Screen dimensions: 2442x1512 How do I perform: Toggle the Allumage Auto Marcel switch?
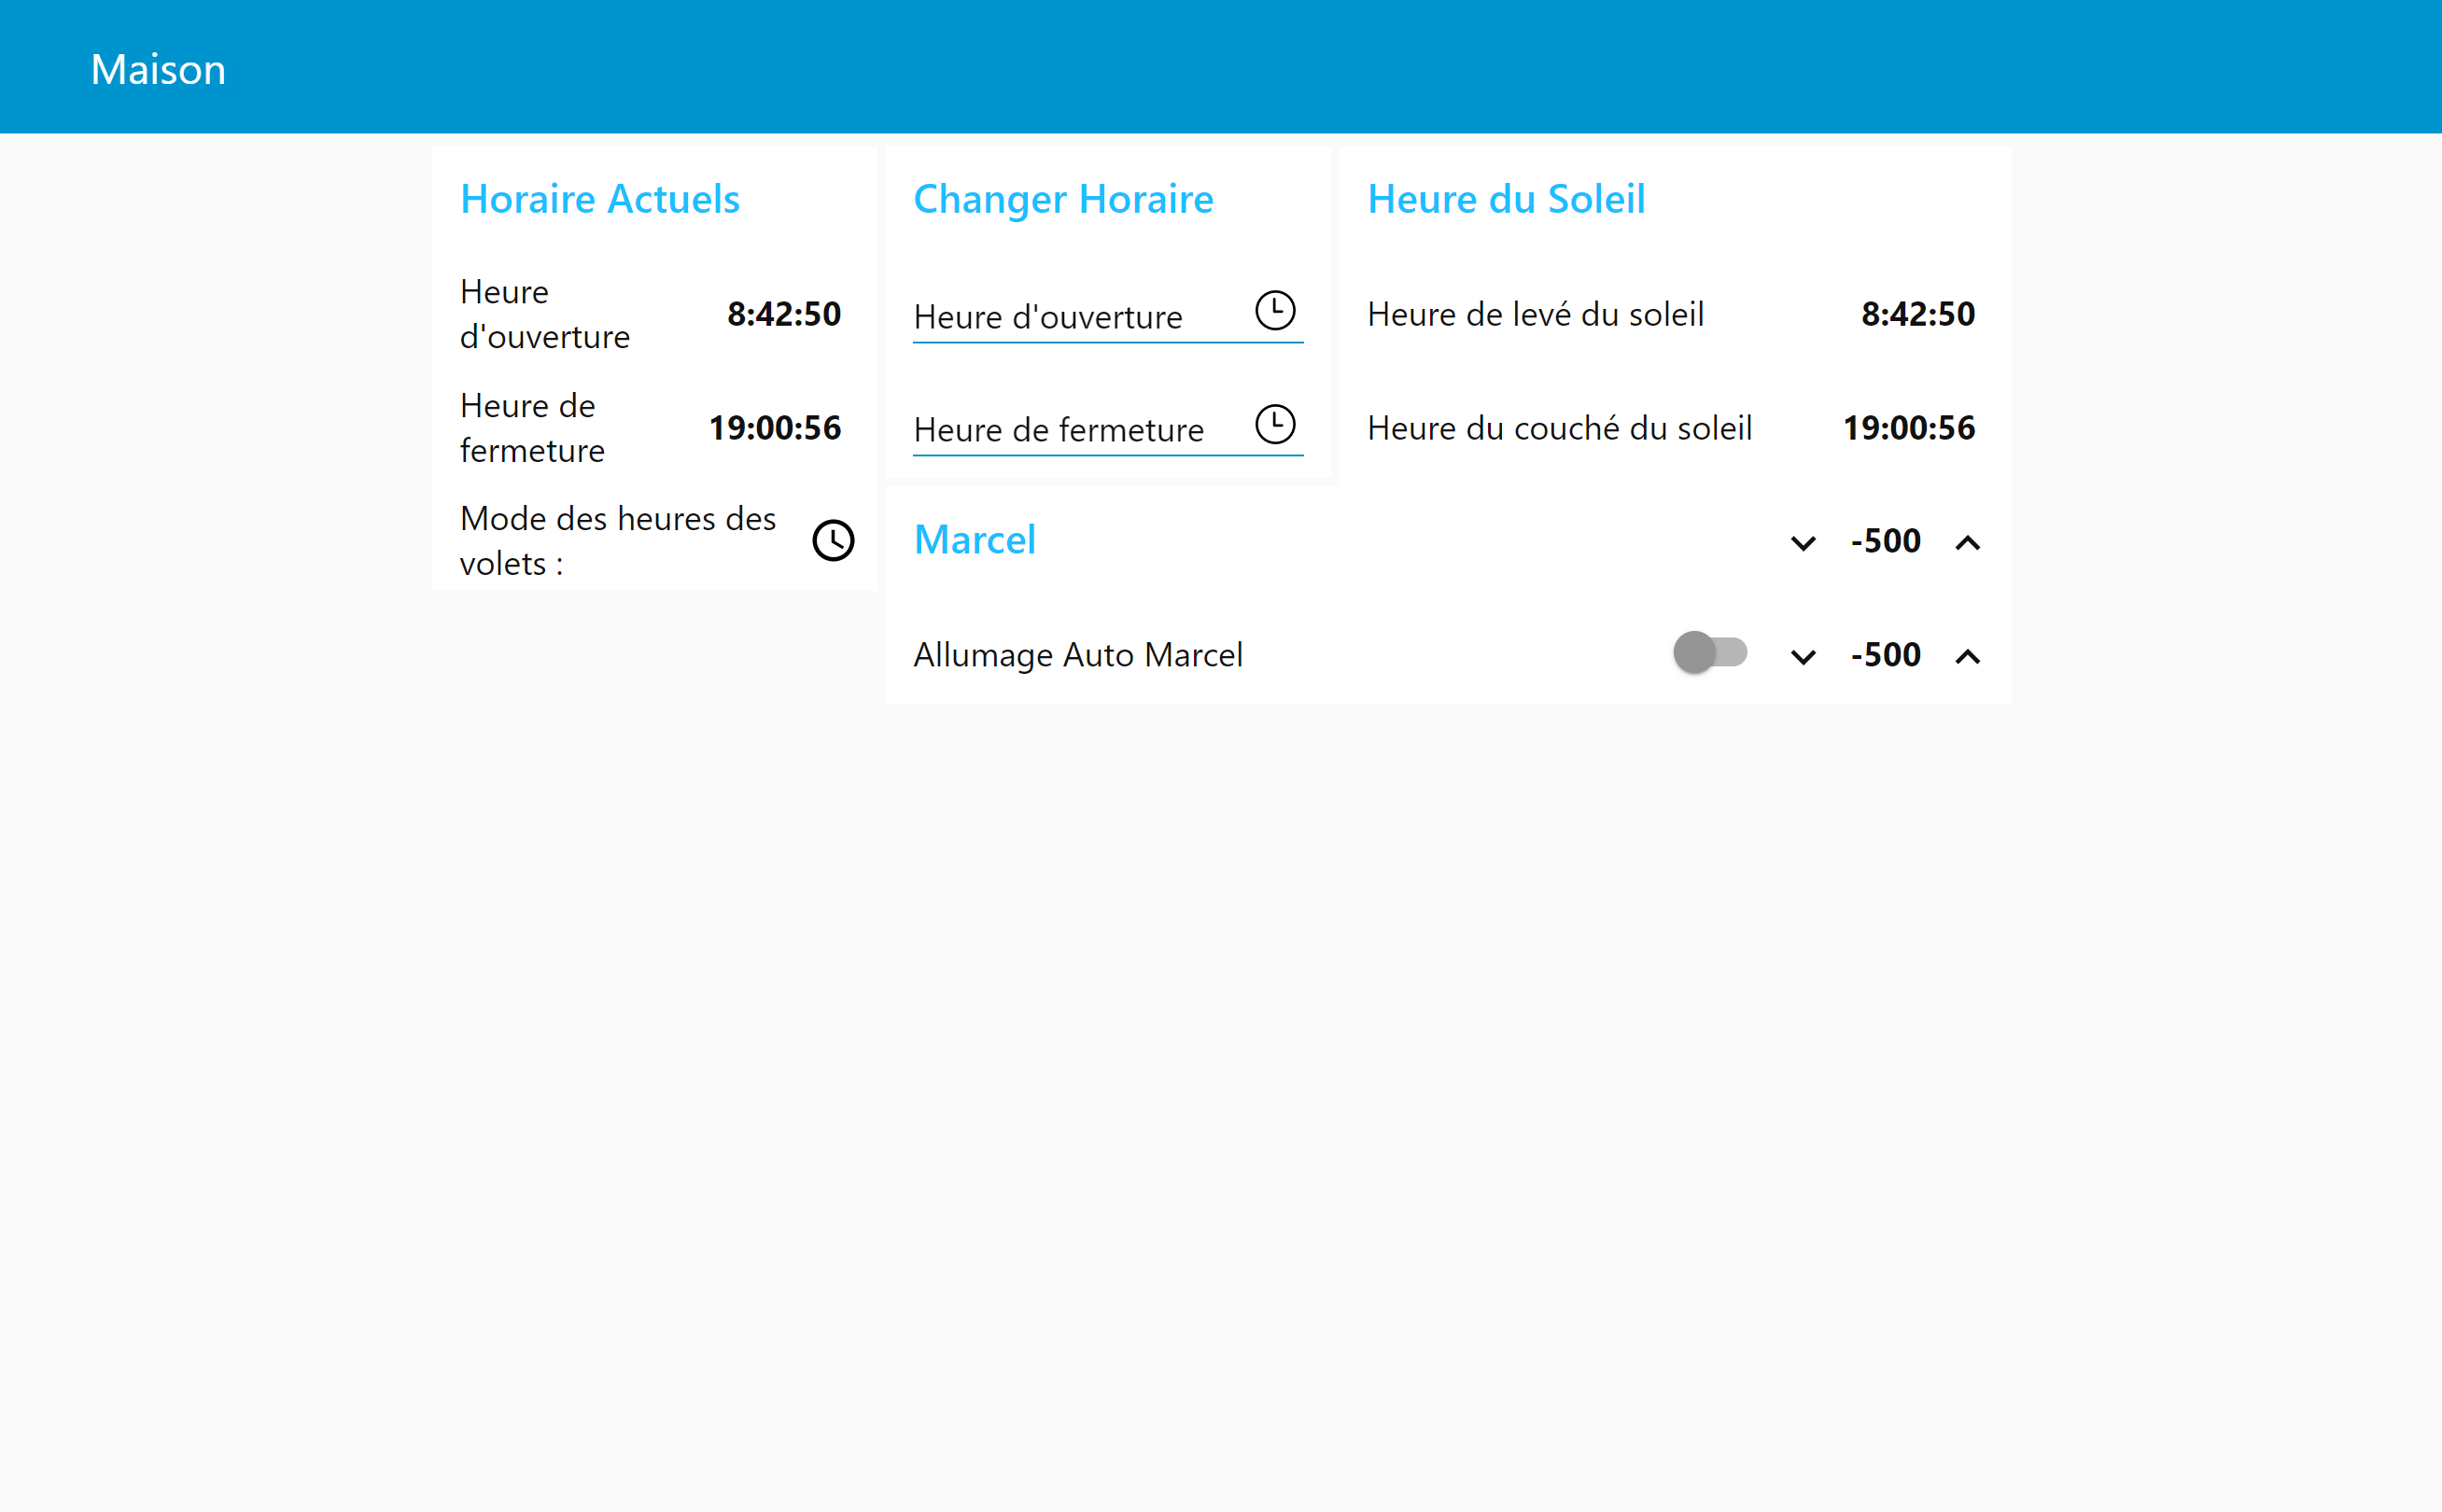(x=1710, y=653)
